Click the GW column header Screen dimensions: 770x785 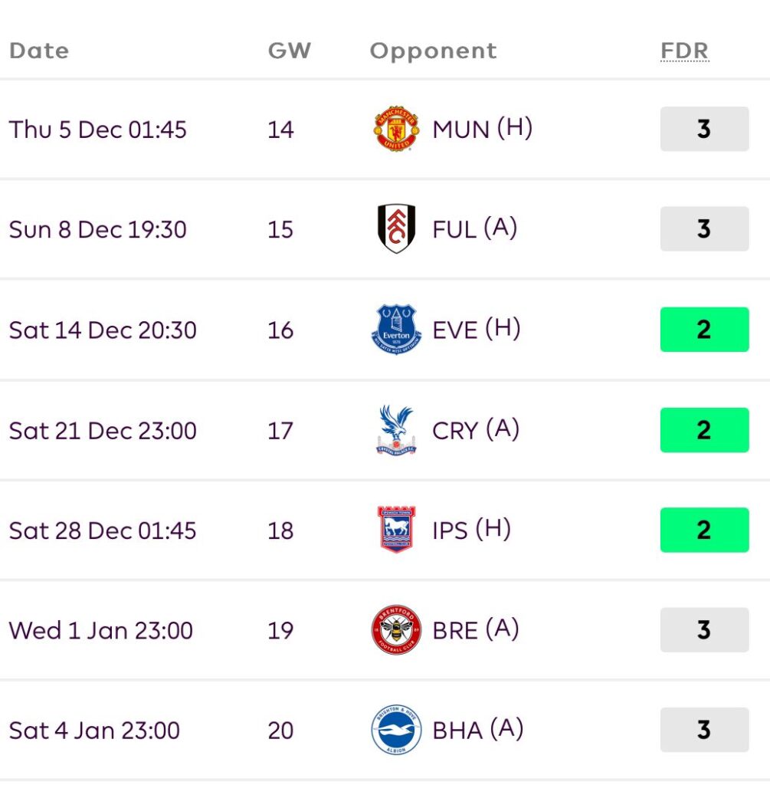289,51
